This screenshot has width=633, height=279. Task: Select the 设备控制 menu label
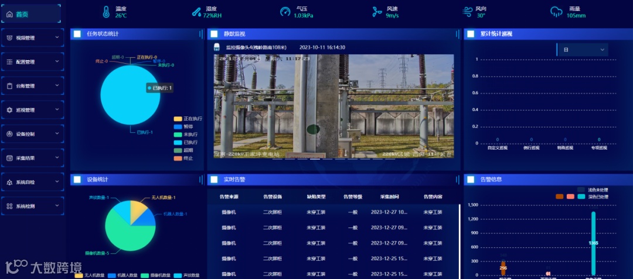[x=25, y=134]
